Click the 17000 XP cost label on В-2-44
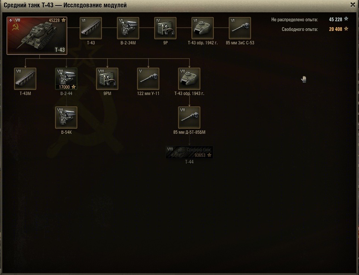 [64, 87]
